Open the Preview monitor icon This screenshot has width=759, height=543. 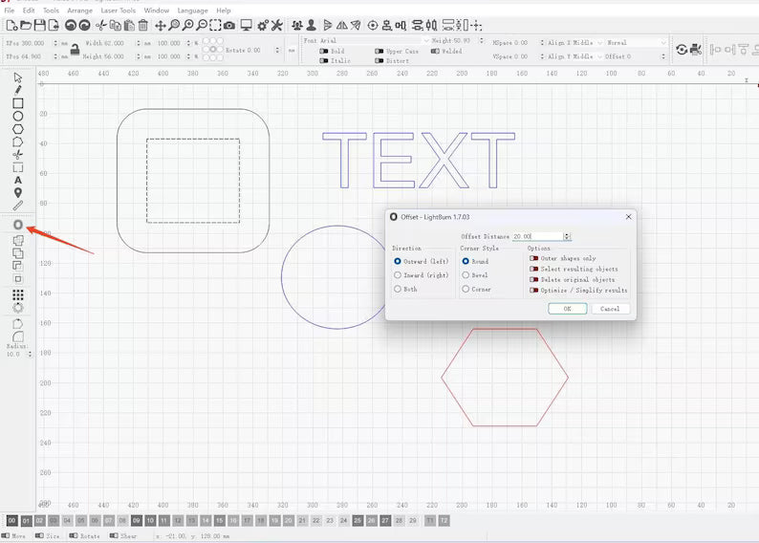(247, 25)
